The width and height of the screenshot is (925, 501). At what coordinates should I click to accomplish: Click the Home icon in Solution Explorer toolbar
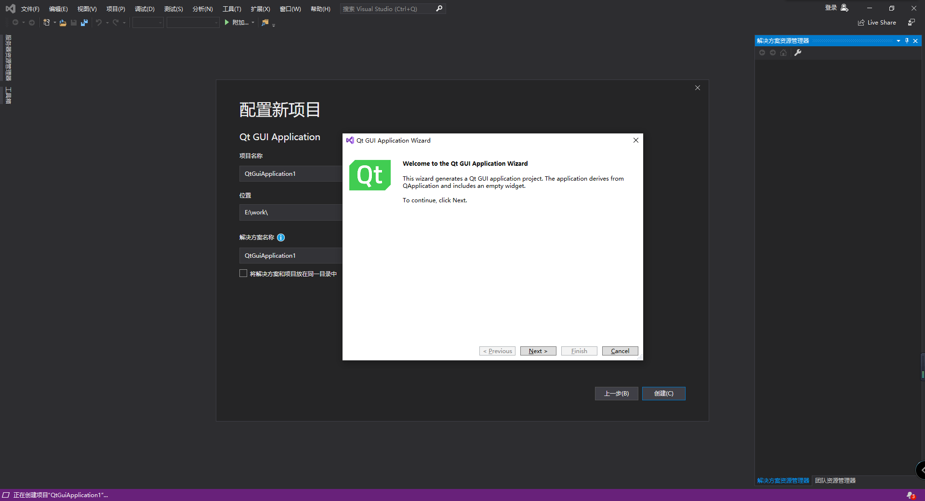click(x=783, y=53)
